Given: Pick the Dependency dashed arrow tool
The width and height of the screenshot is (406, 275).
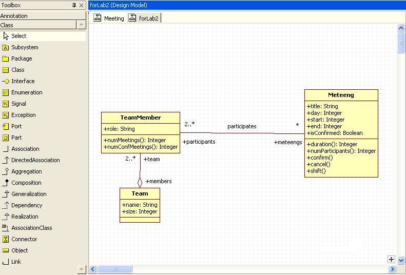Looking at the screenshot, I should click(6, 205).
